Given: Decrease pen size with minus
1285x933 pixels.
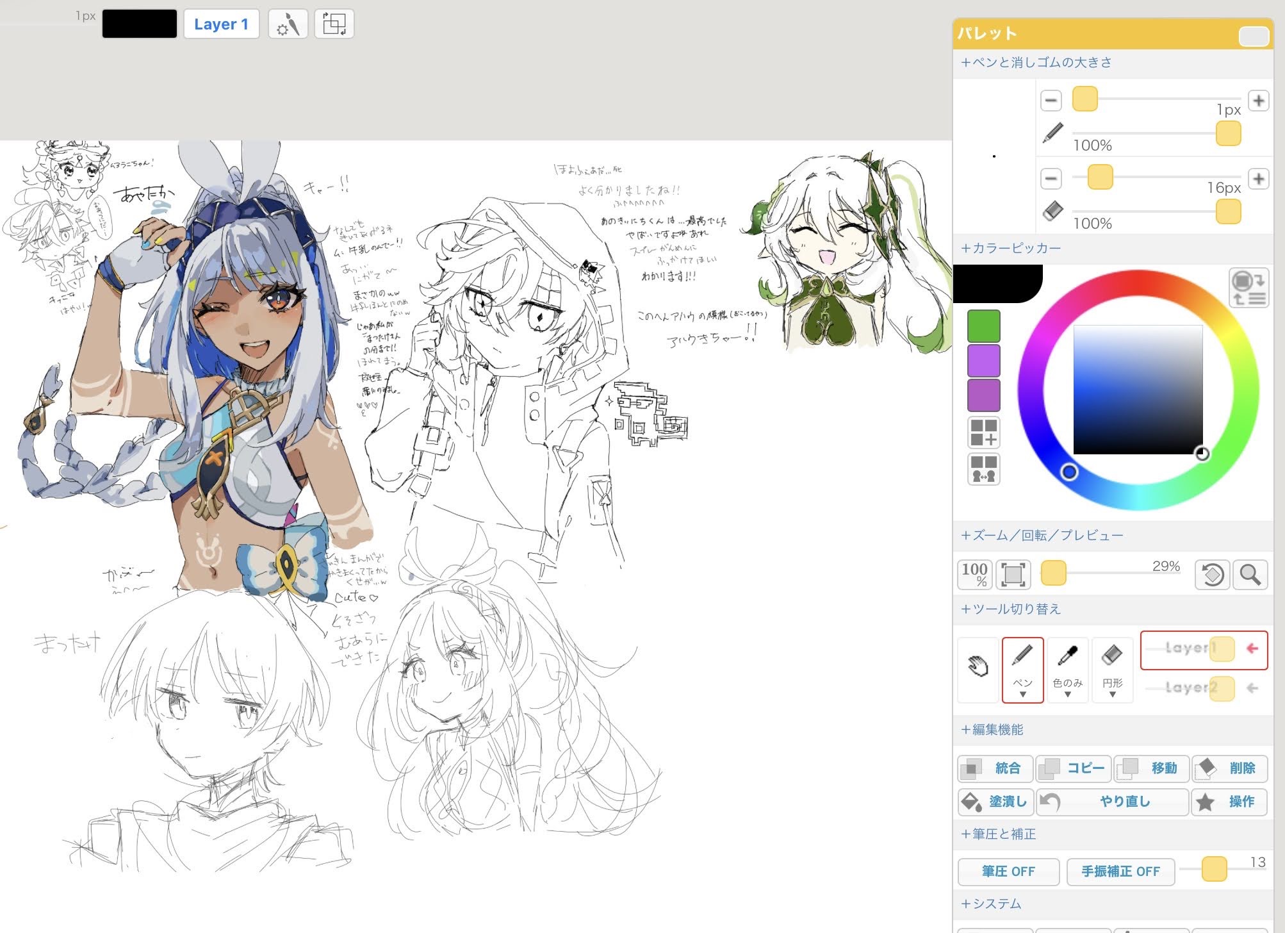Looking at the screenshot, I should click(1051, 101).
